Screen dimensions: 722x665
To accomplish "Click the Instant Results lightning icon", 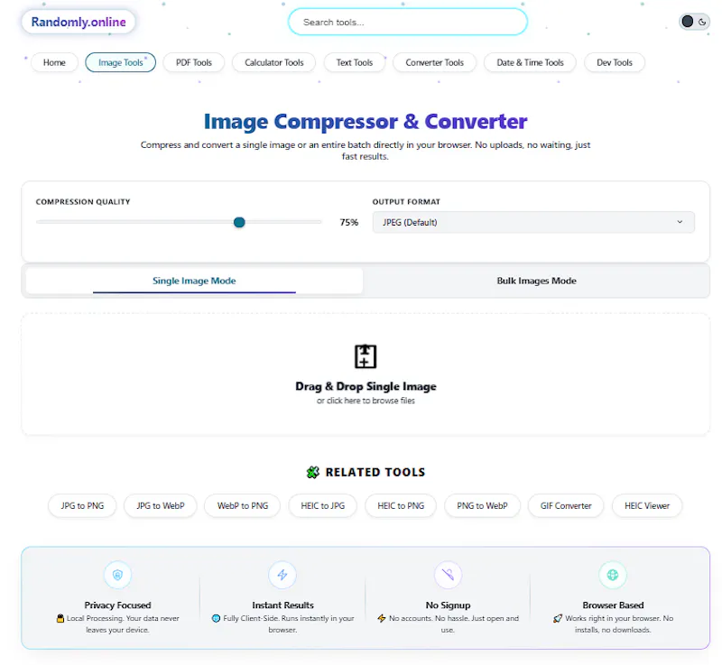I will click(282, 575).
